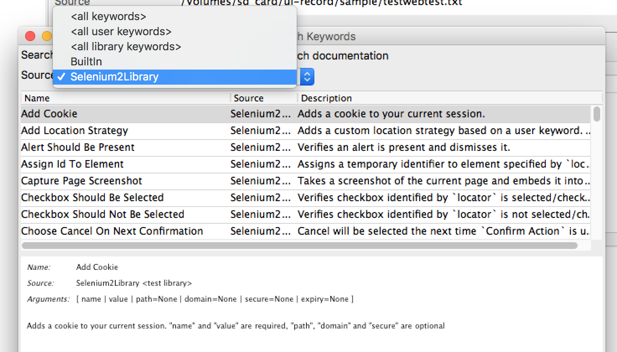This screenshot has width=617, height=352.
Task: Click the 'Search documentation' checkbox label
Action: [x=342, y=56]
